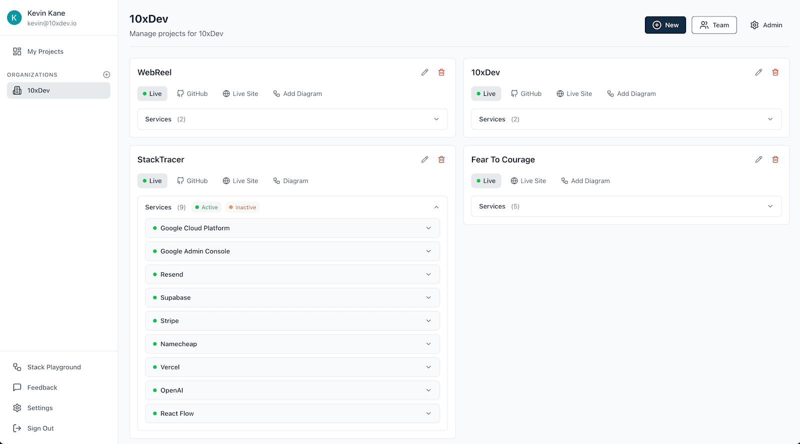Expand Services (5) in Fear To Courage
This screenshot has height=444, width=800.
point(626,206)
